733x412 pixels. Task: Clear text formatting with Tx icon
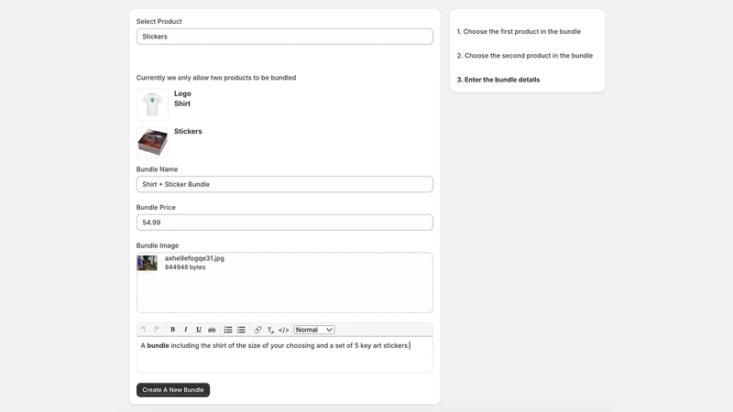pyautogui.click(x=270, y=330)
